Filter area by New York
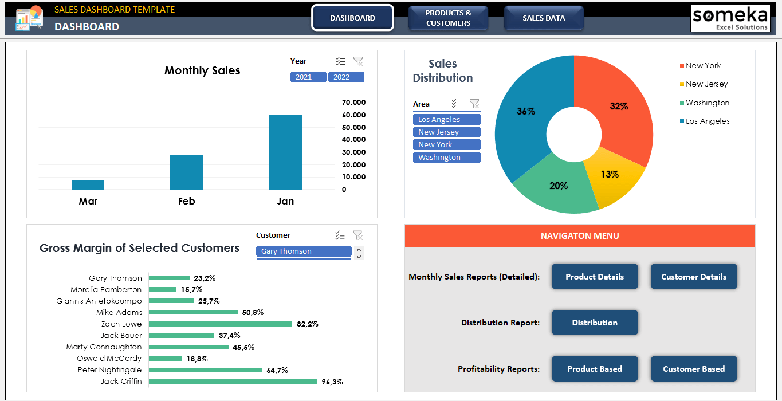Image resolution: width=782 pixels, height=401 pixels. pyautogui.click(x=447, y=144)
